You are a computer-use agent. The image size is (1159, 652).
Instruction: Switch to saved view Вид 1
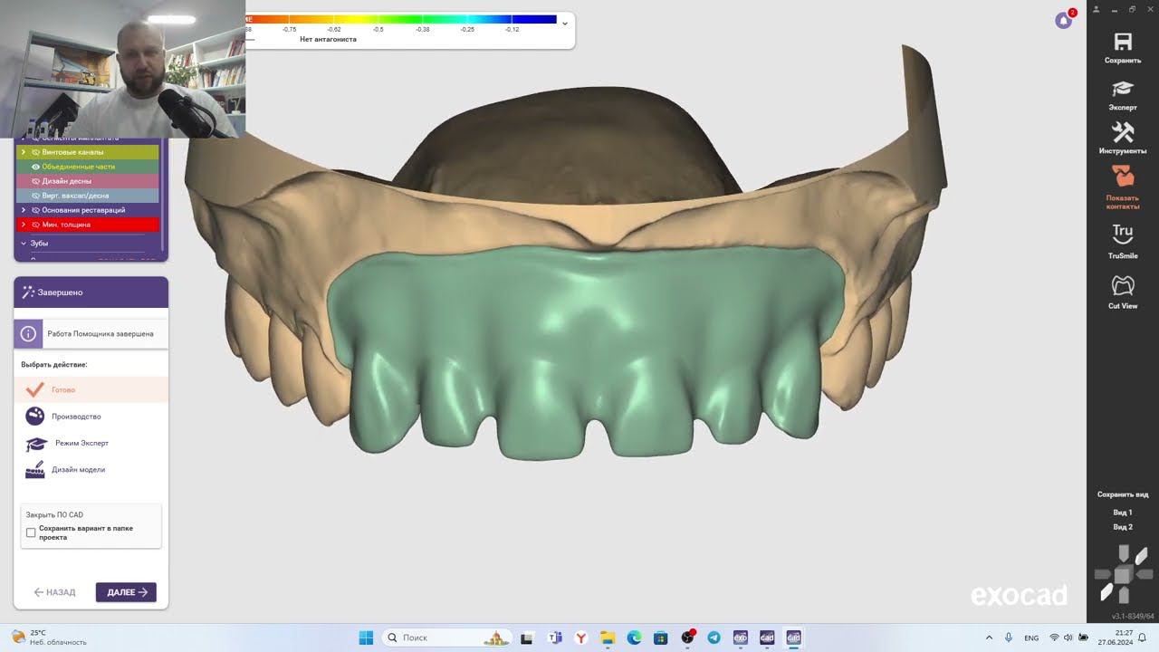(1123, 513)
